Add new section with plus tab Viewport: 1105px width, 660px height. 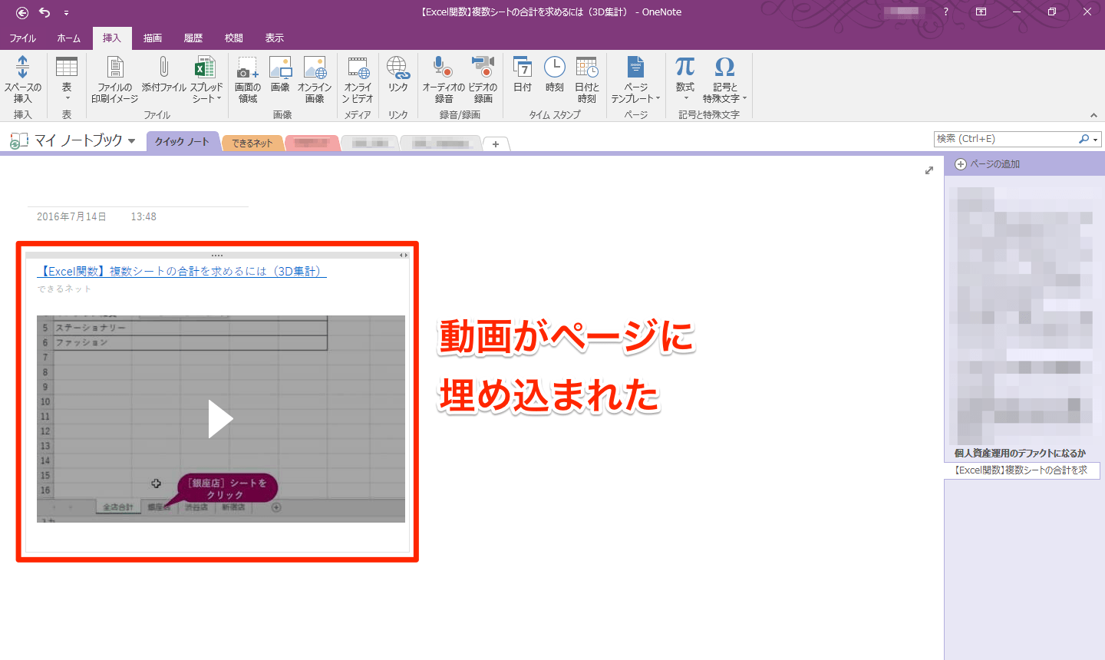click(x=496, y=144)
